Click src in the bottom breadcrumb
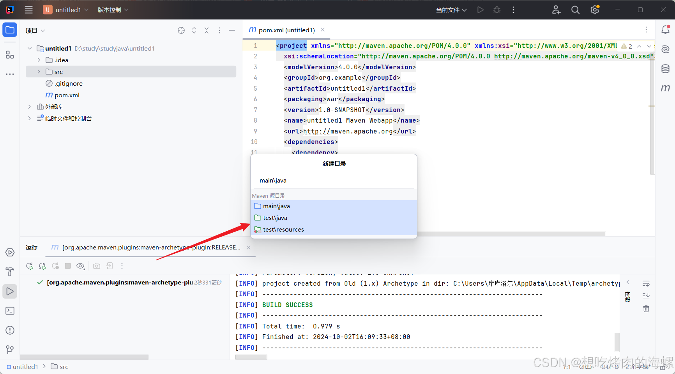 click(x=60, y=367)
